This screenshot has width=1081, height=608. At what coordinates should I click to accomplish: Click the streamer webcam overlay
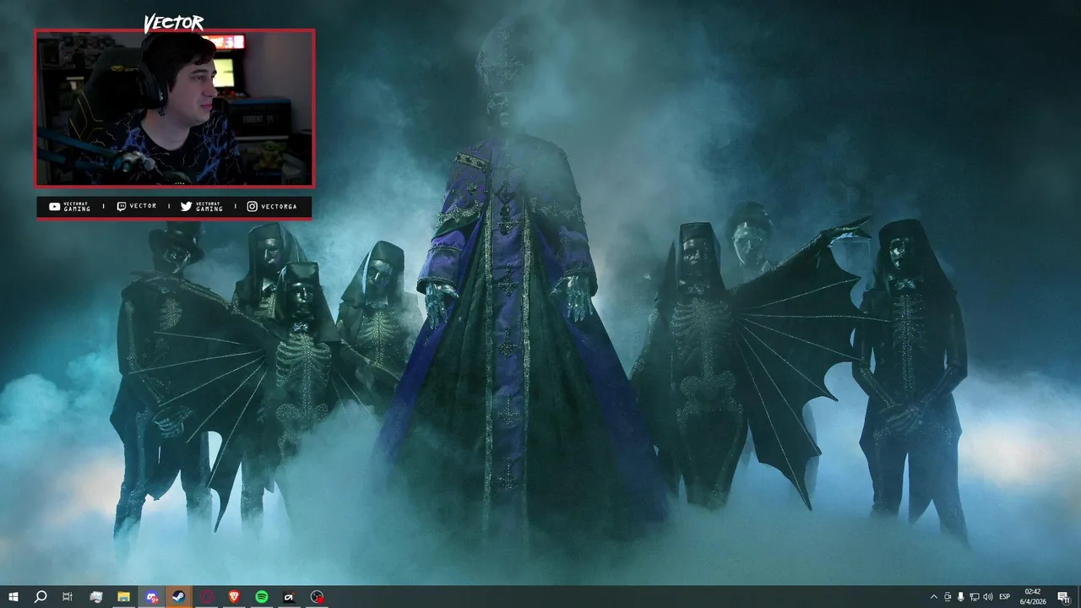(175, 108)
